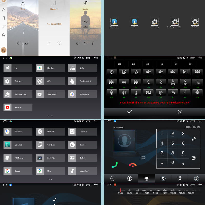
Task: Select the microphone key in SWC grid
Action: pos(136,93)
